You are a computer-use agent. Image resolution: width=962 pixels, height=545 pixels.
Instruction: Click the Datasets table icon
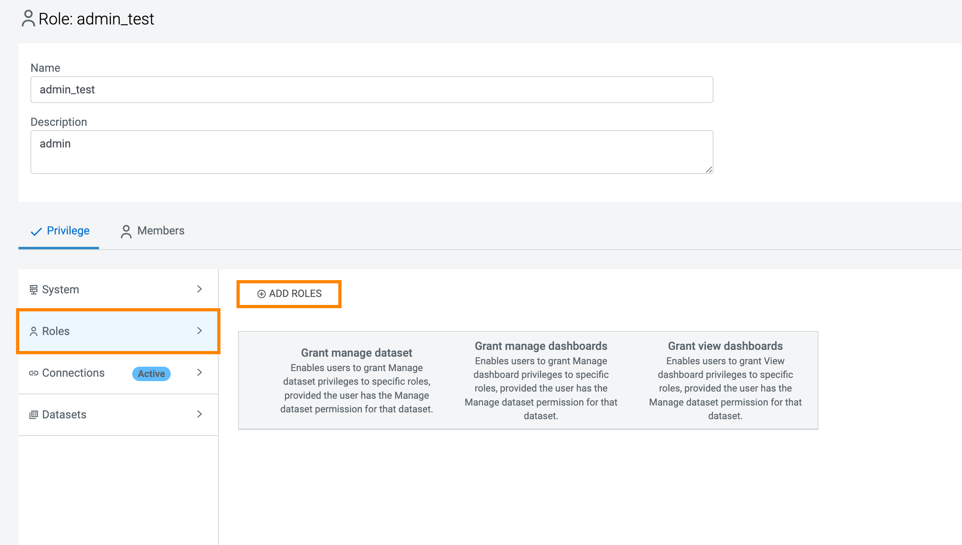pyautogui.click(x=34, y=415)
